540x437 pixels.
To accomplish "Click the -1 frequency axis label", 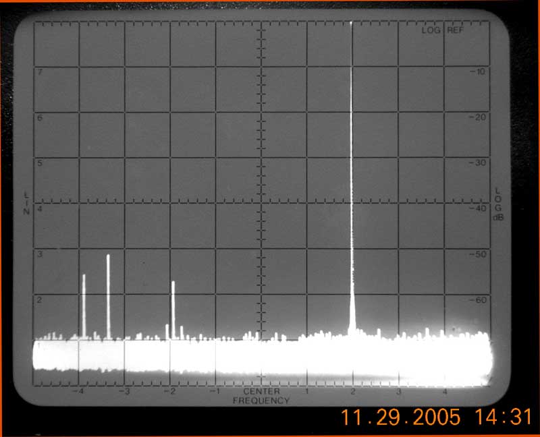I will coord(215,392).
